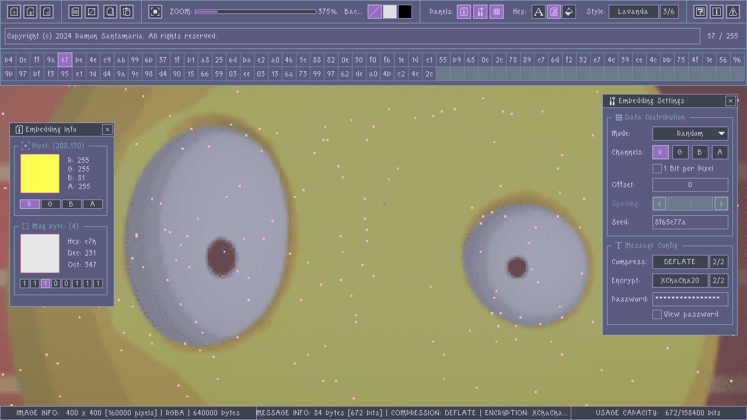The width and height of the screenshot is (747, 420).
Task: Paste message using the clipboard icon
Action: click(x=127, y=12)
